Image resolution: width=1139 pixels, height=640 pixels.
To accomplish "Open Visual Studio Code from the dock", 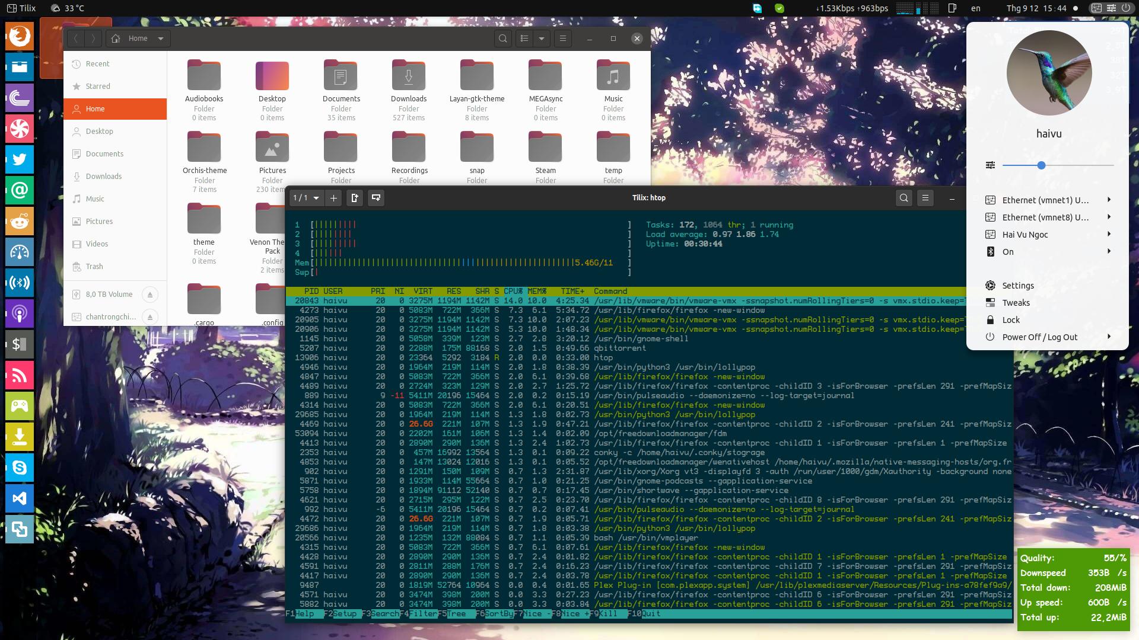I will click(20, 499).
